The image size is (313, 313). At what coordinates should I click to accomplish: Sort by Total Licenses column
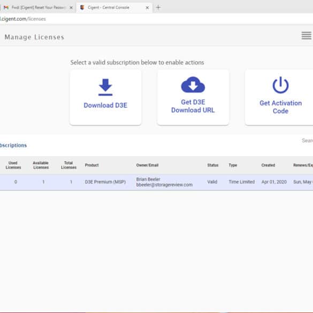[x=68, y=165]
